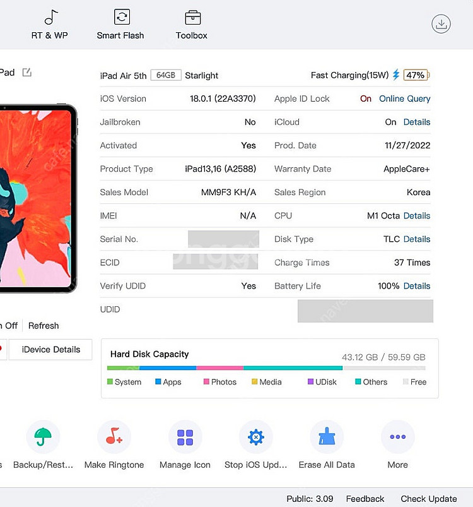This screenshot has height=507, width=473.
Task: Open Make Ringtone music note icon
Action: coord(114,436)
